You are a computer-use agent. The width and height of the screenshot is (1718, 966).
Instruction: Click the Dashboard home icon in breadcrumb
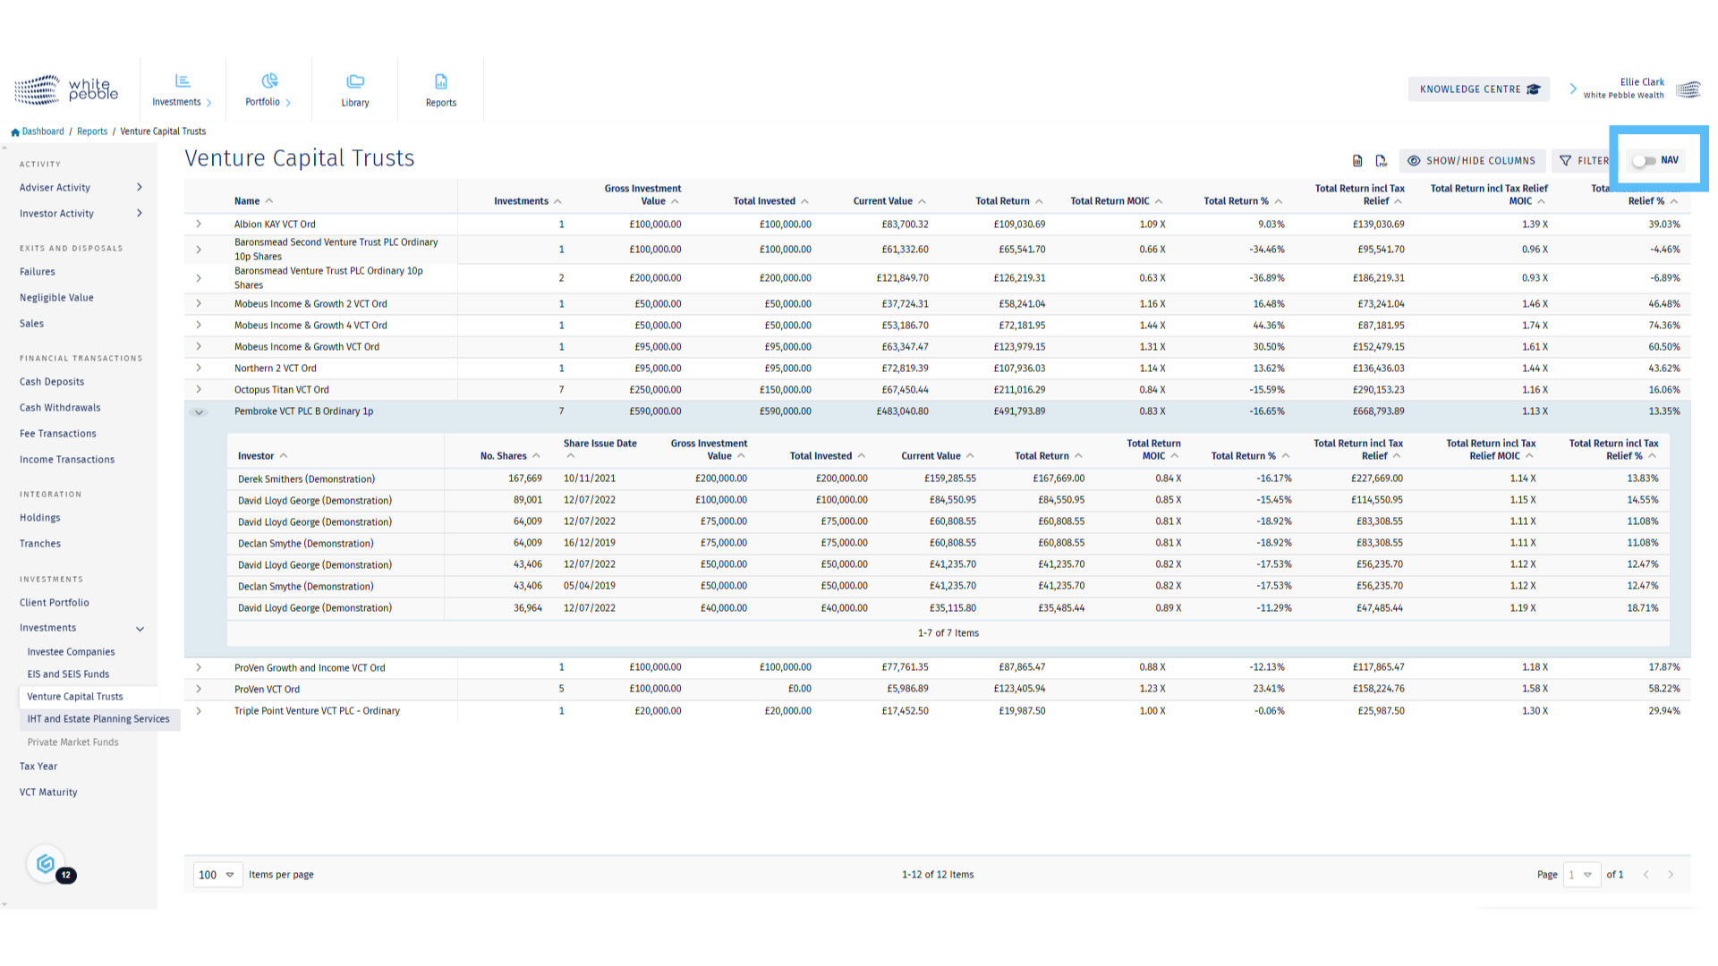point(15,132)
